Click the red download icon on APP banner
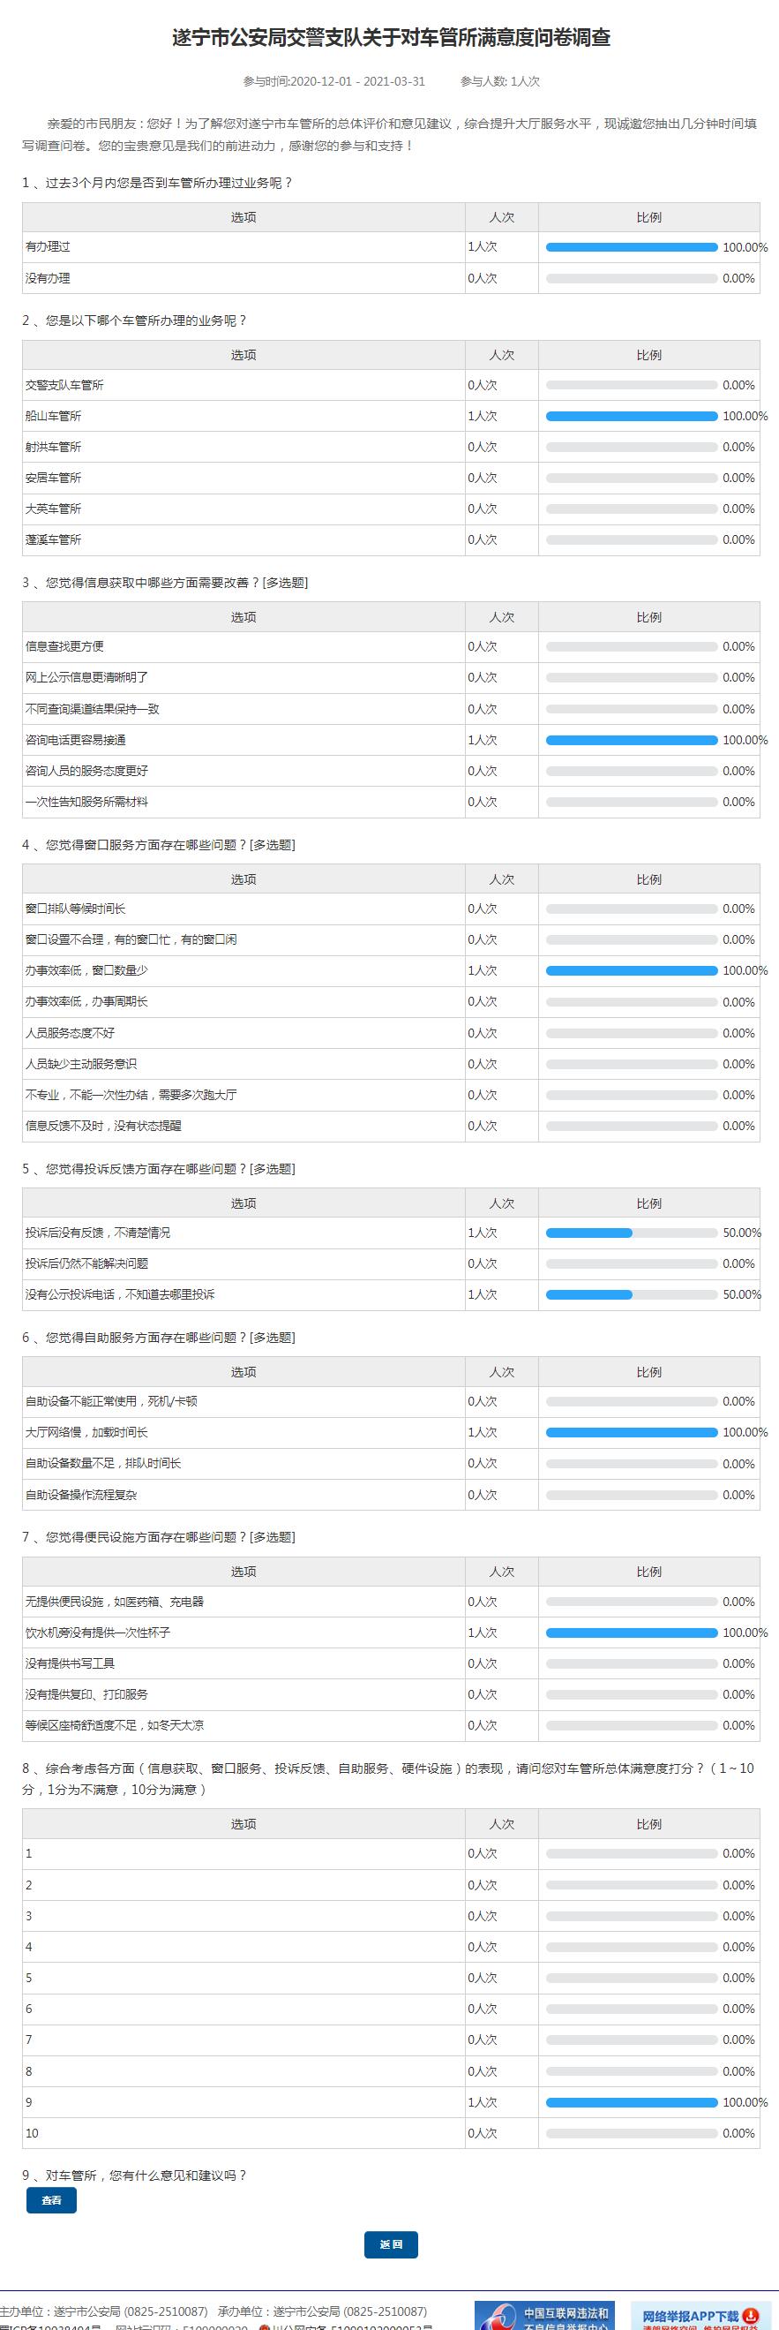779x2330 pixels. [751, 2316]
